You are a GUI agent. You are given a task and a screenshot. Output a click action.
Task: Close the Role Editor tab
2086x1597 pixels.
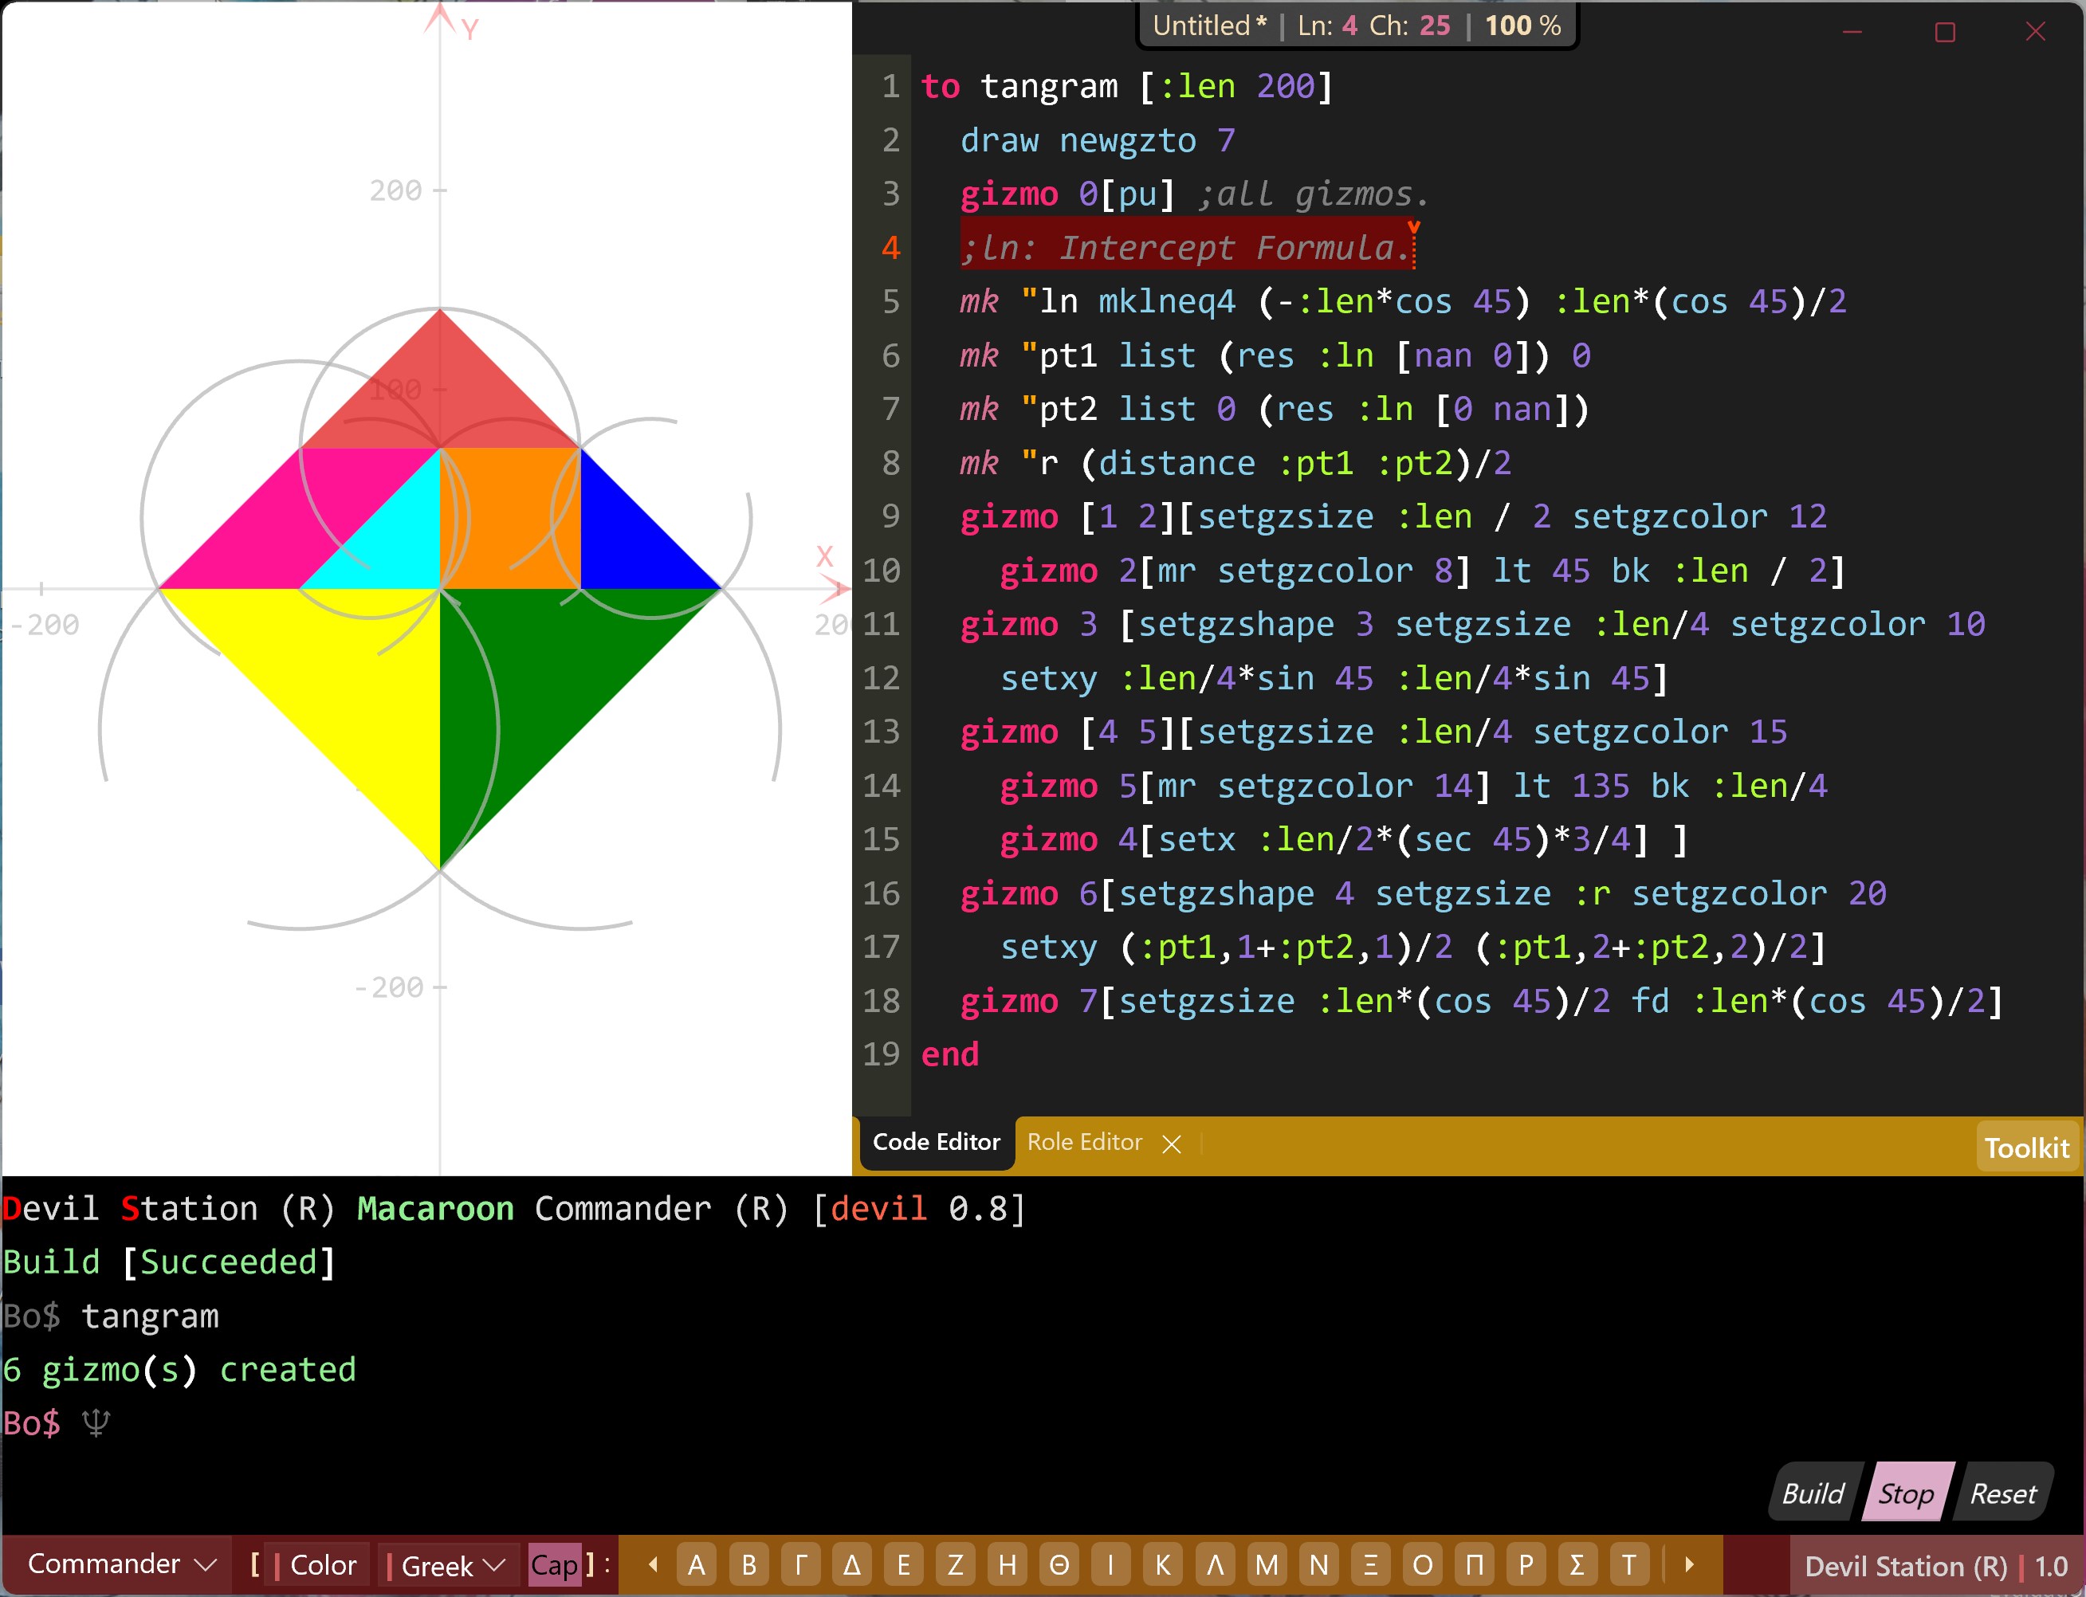point(1172,1144)
